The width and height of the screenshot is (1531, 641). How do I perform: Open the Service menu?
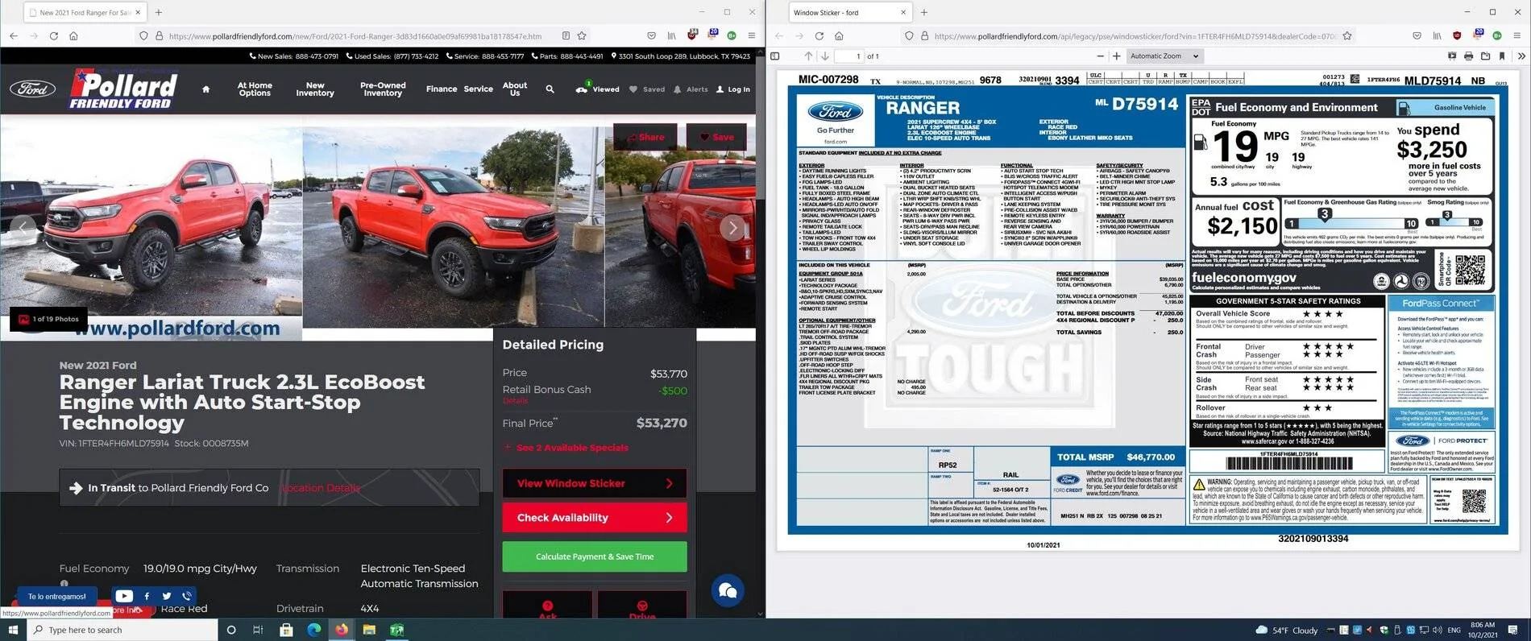(x=478, y=89)
